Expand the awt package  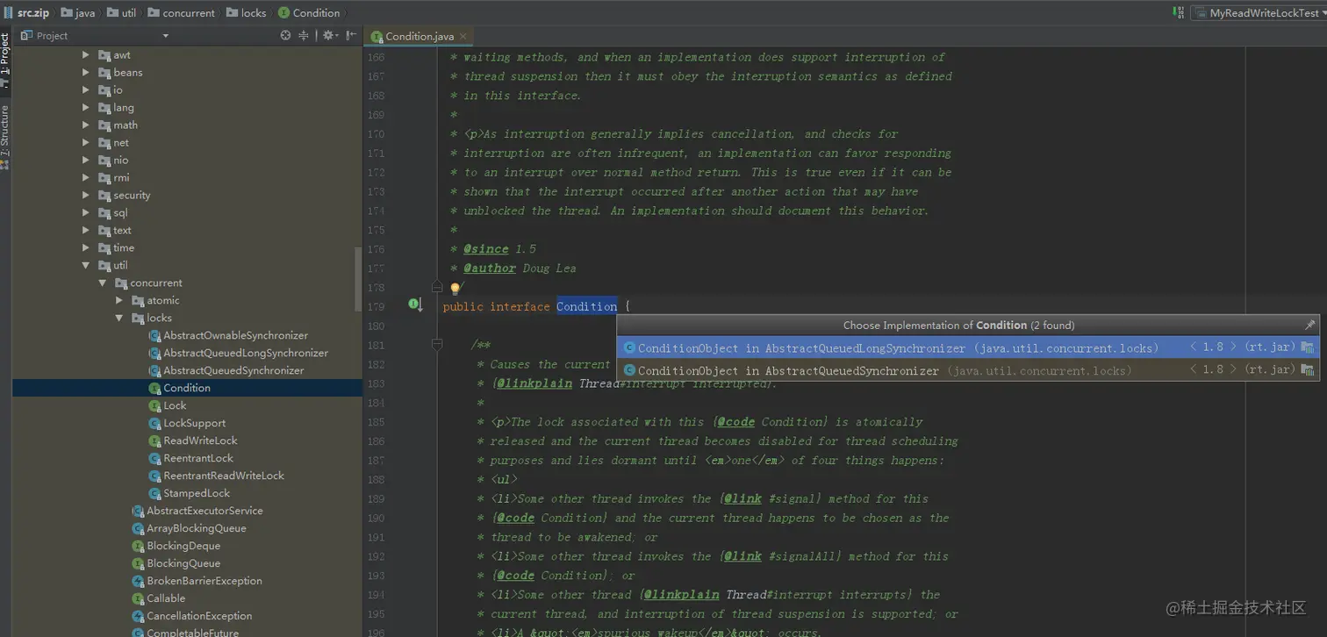click(x=86, y=54)
